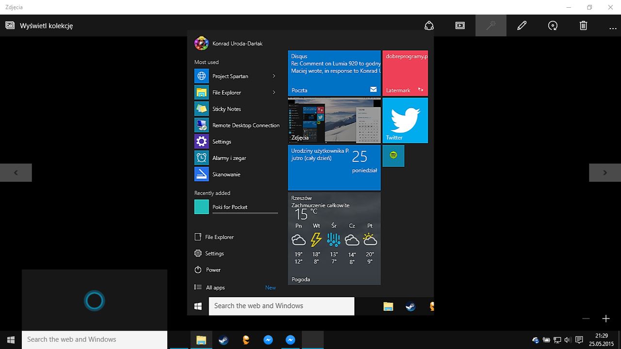
Task: Open Steam from the real taskbar
Action: [223, 340]
